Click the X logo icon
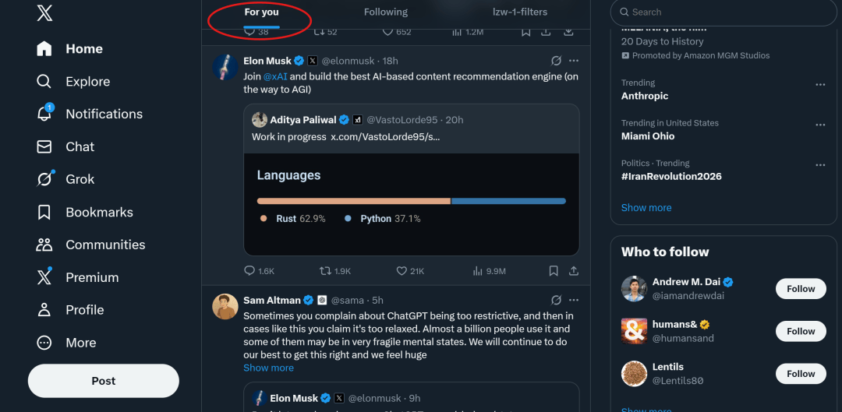Viewport: 842px width, 412px height. [45, 13]
